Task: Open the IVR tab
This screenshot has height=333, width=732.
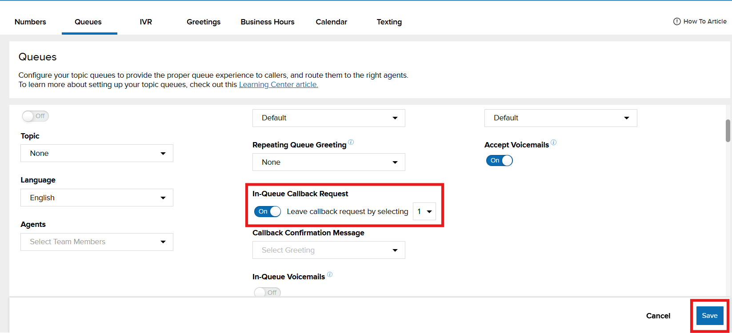Action: (146, 22)
